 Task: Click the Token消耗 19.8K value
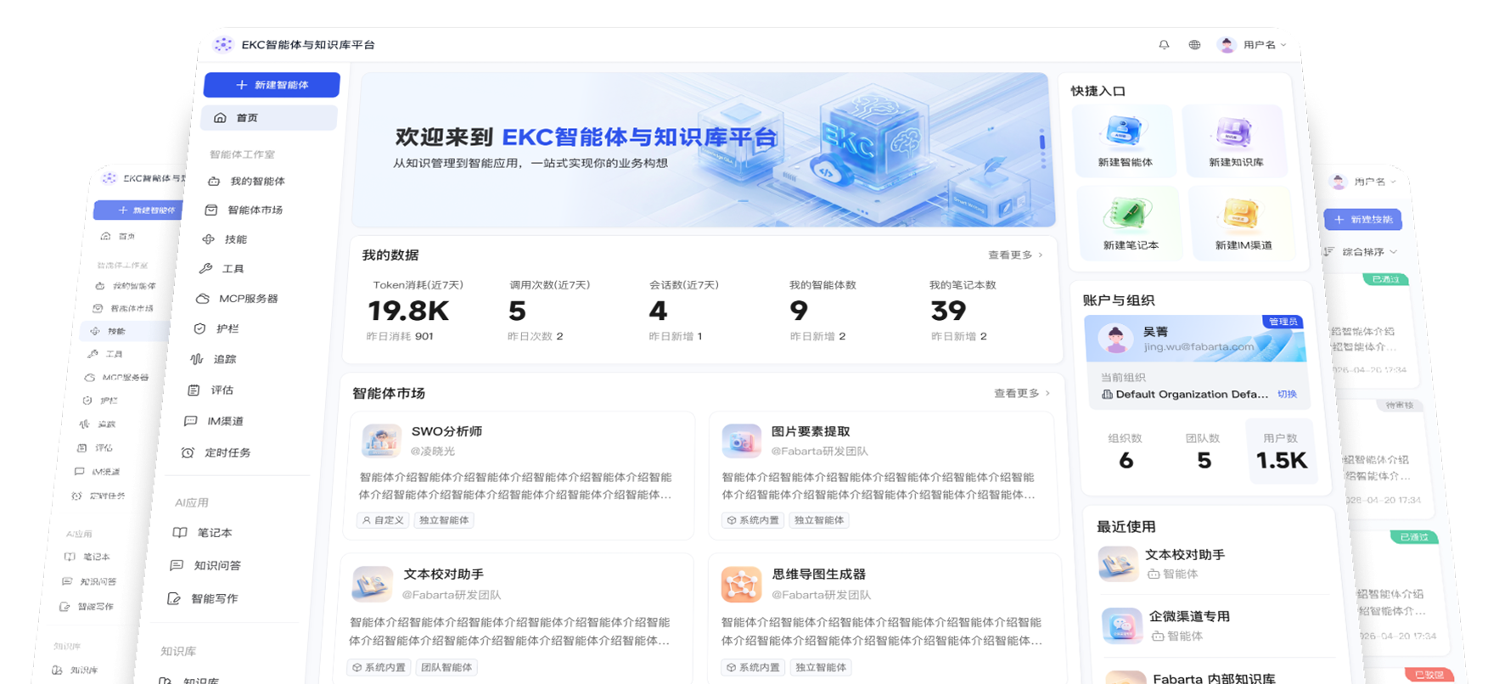tap(408, 311)
